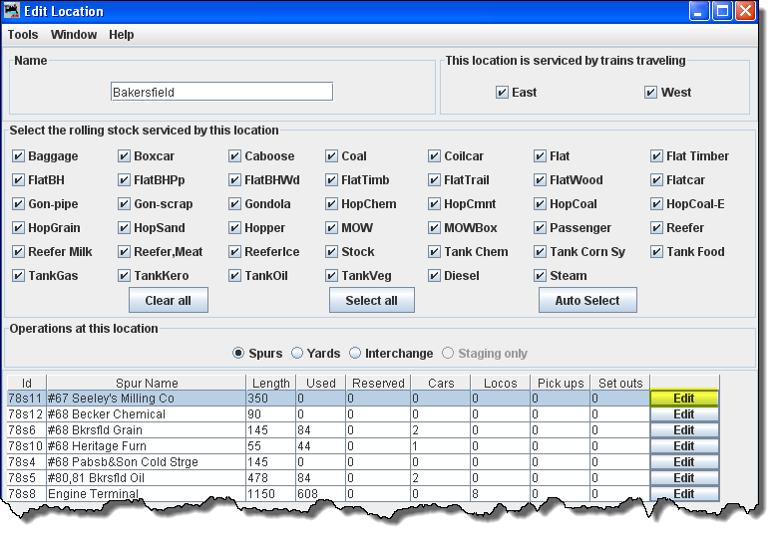Uncheck the East train direction checkbox
The image size is (775, 542).
coord(502,93)
